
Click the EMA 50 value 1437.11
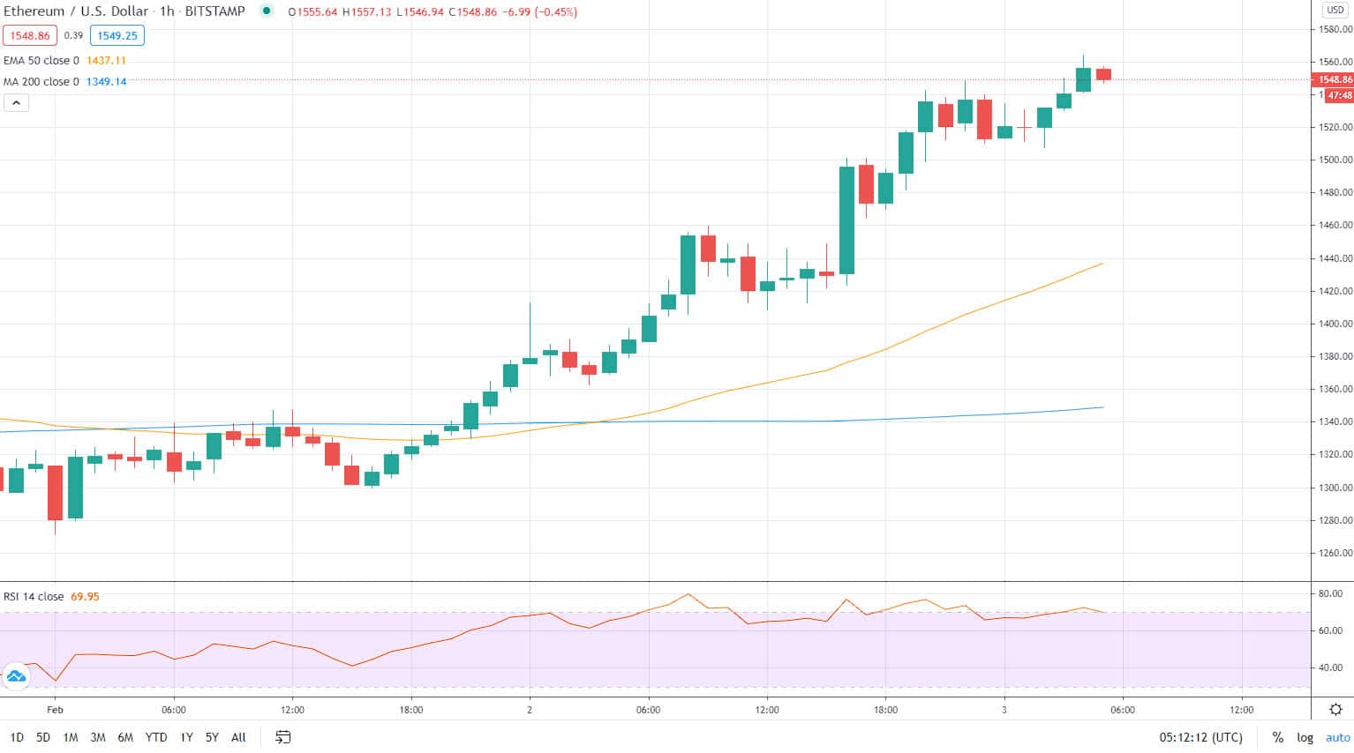pyautogui.click(x=106, y=61)
